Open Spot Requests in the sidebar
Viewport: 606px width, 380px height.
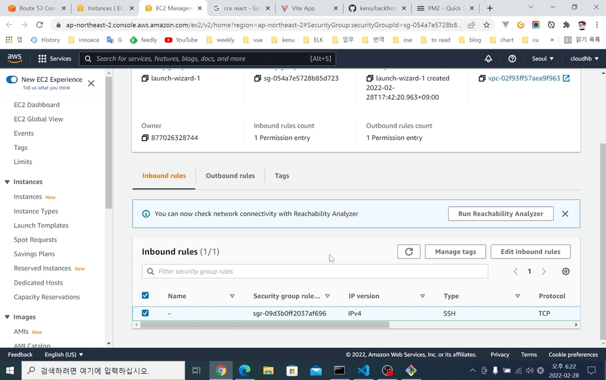click(x=35, y=240)
